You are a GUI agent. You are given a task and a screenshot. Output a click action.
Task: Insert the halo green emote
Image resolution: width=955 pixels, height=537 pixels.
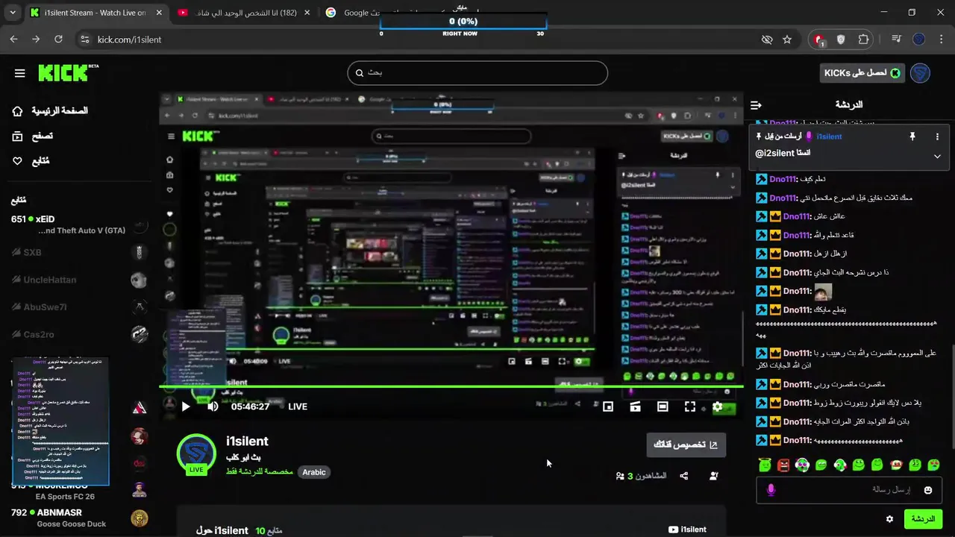[765, 465]
